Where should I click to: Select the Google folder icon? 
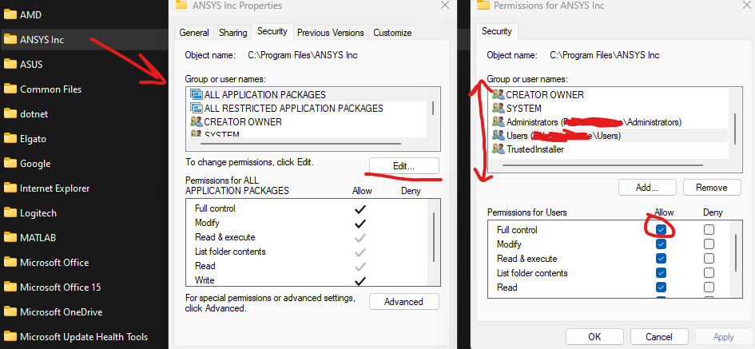[10, 163]
